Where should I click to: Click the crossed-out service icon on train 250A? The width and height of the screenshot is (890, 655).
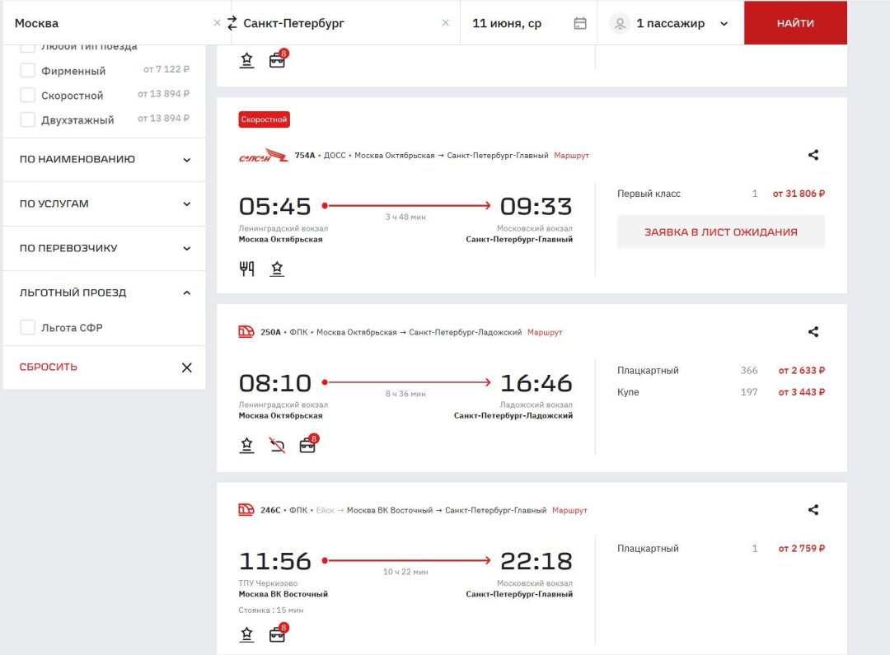click(x=277, y=446)
